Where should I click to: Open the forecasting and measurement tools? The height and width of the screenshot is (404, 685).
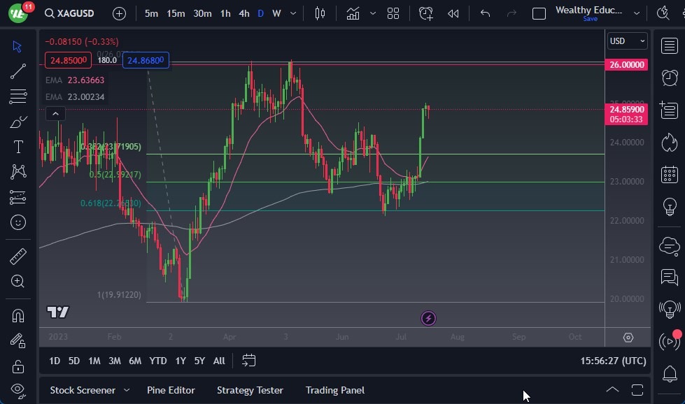click(18, 197)
